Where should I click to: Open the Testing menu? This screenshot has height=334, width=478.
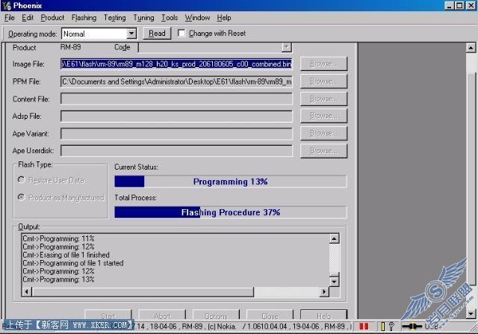click(x=114, y=18)
